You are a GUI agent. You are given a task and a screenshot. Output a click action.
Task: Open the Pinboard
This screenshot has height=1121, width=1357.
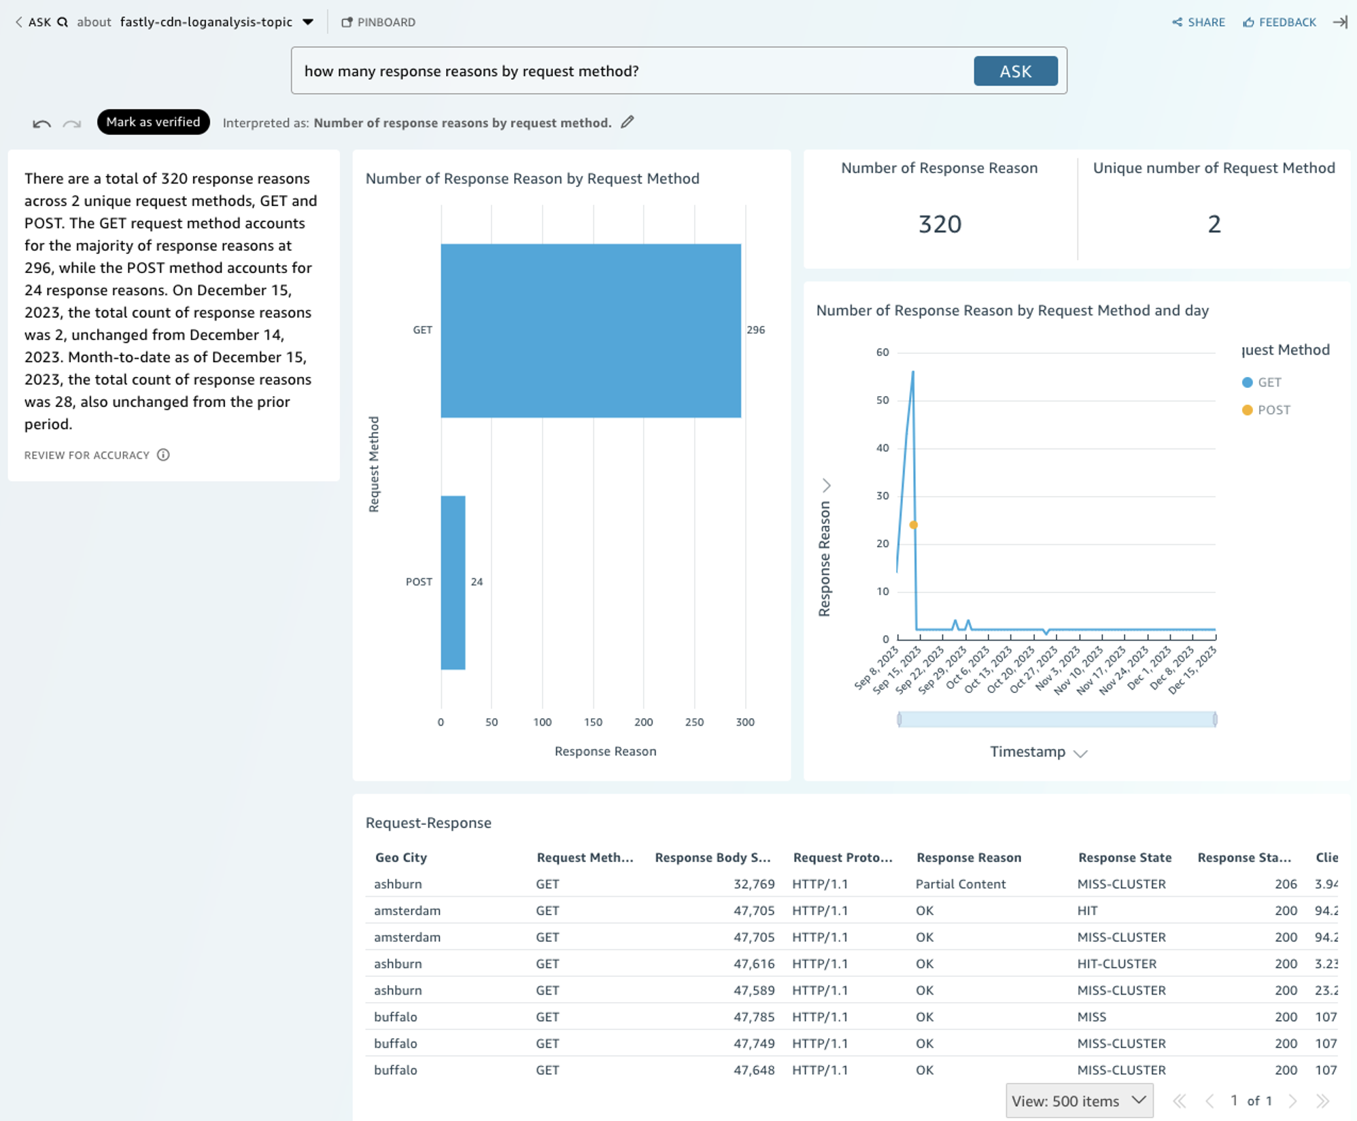[379, 22]
